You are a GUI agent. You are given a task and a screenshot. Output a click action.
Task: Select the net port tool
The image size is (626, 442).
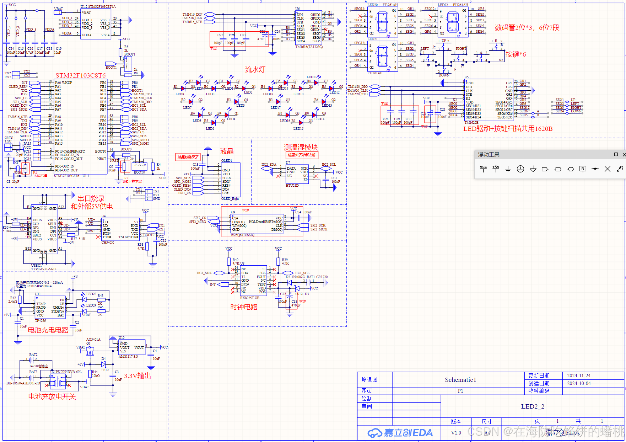click(x=545, y=169)
